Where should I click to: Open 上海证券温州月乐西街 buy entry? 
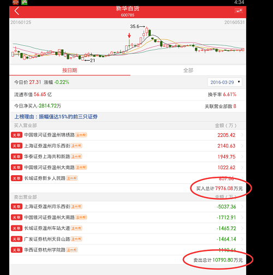pyautogui.click(x=128, y=146)
